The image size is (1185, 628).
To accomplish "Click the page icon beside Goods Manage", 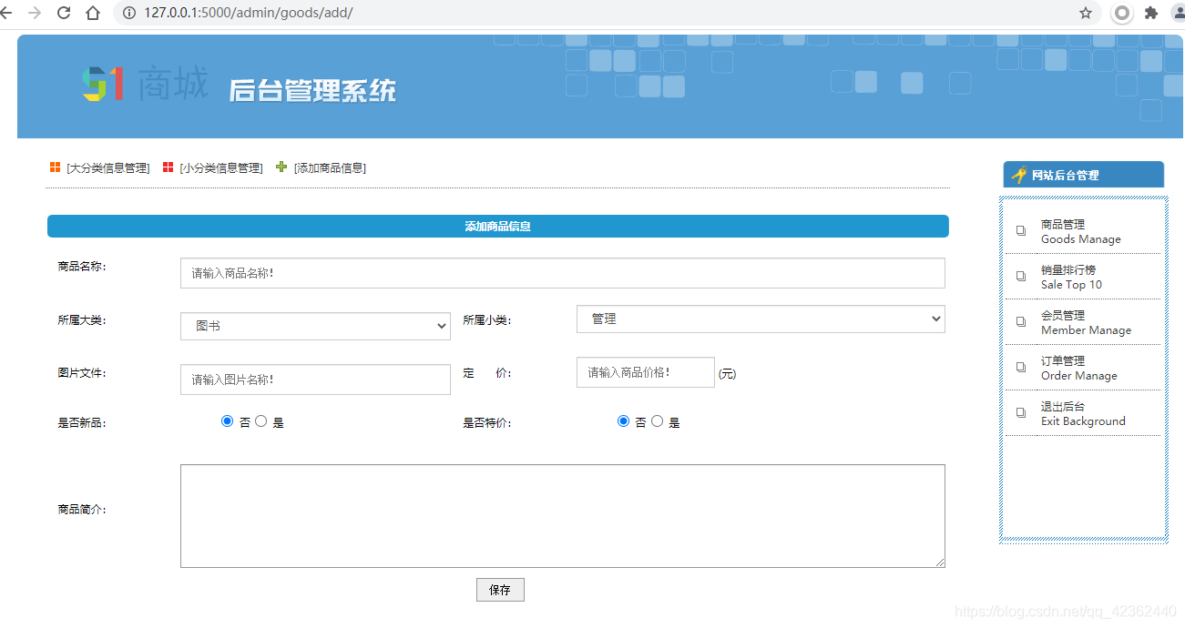I will (x=1021, y=231).
